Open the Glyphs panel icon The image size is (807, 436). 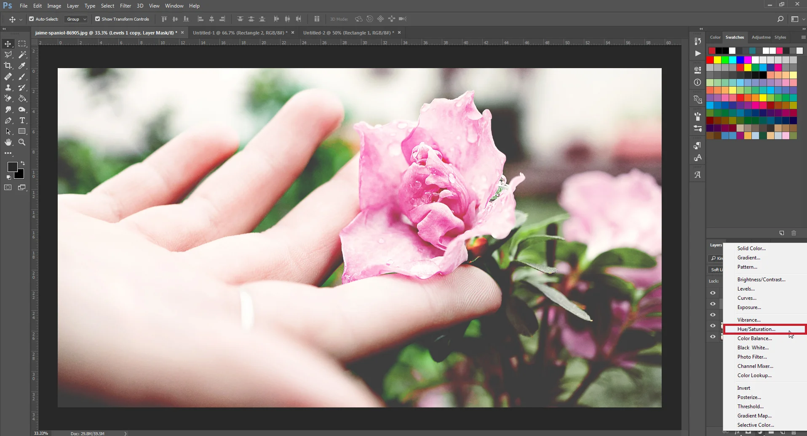pos(697,175)
